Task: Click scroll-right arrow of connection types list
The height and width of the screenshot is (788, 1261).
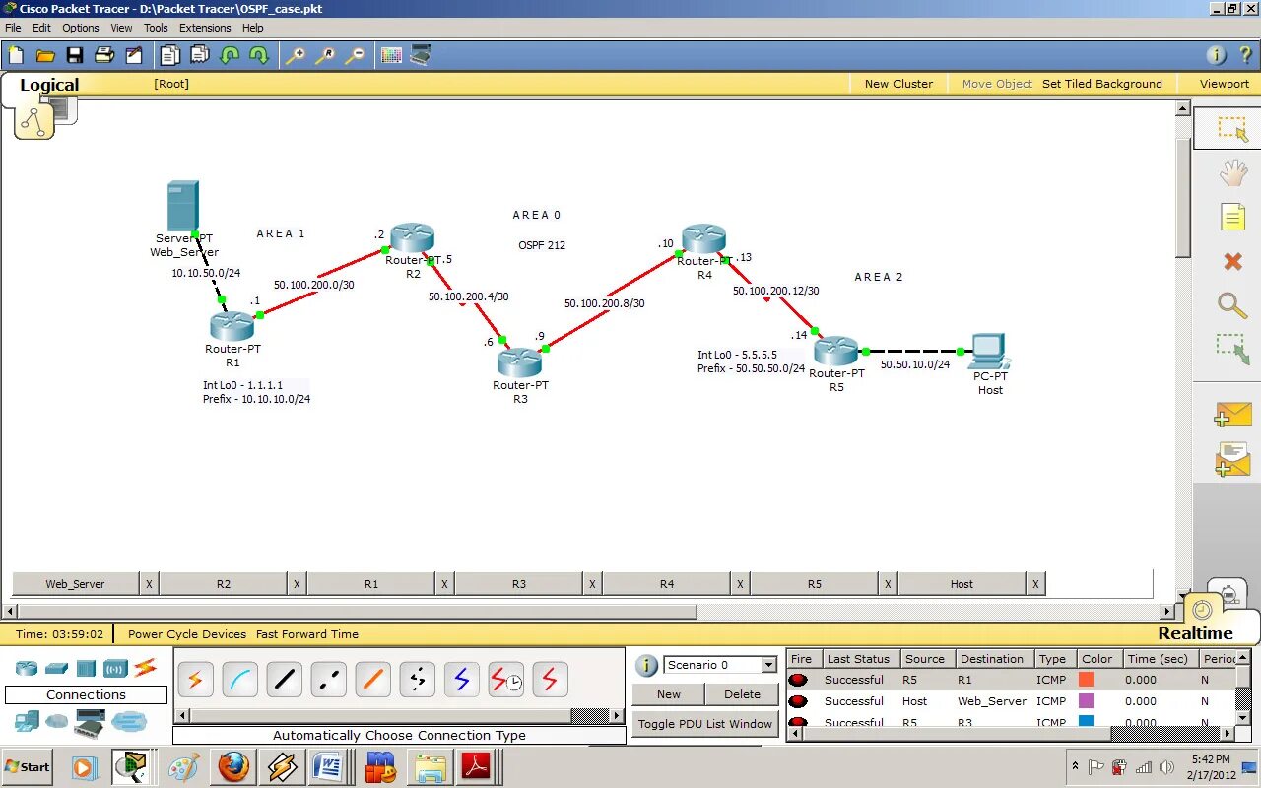Action: [618, 716]
